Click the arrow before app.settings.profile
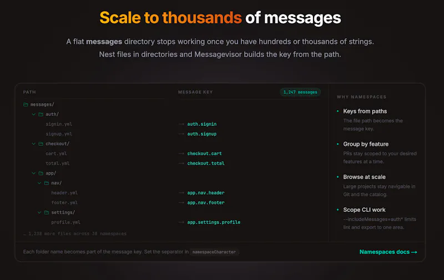444x280 pixels. [181, 222]
